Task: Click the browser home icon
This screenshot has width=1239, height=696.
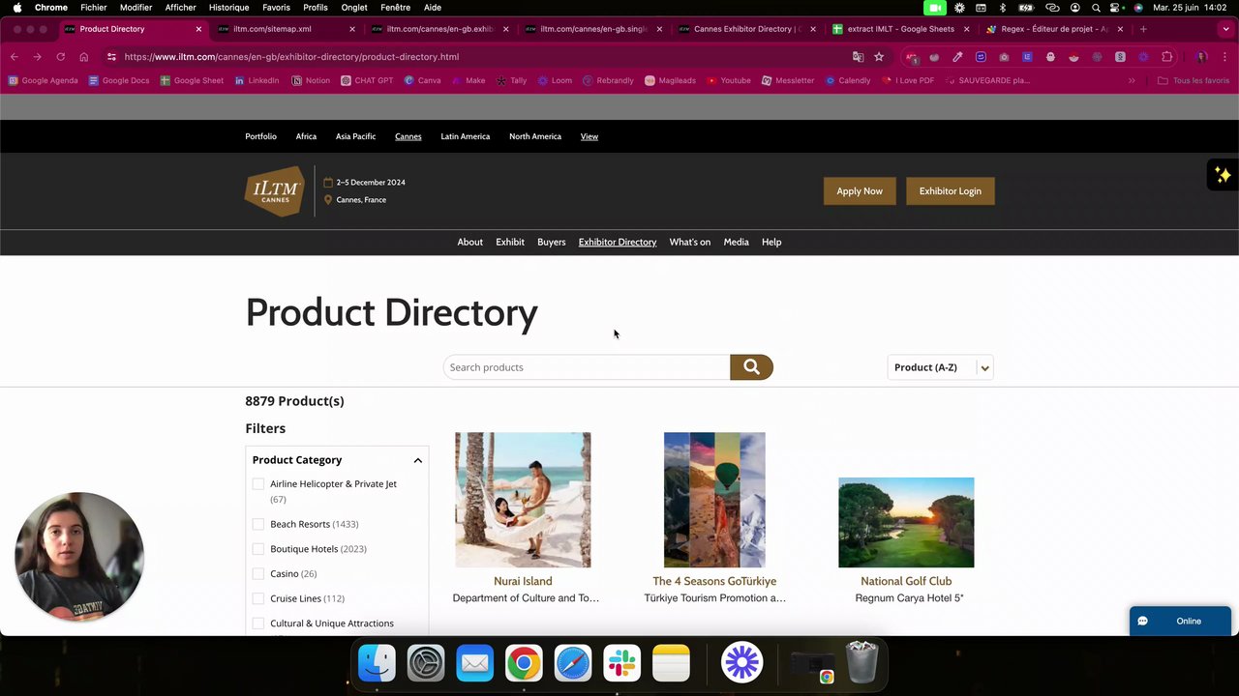Action: [83, 57]
